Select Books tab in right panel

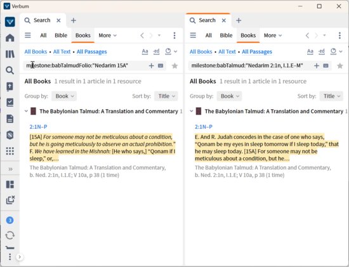(x=248, y=36)
